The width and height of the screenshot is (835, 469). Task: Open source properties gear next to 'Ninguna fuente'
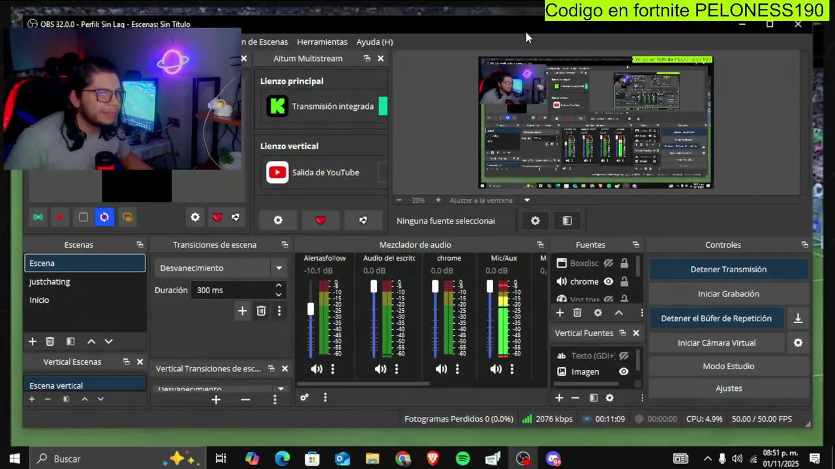tap(535, 221)
